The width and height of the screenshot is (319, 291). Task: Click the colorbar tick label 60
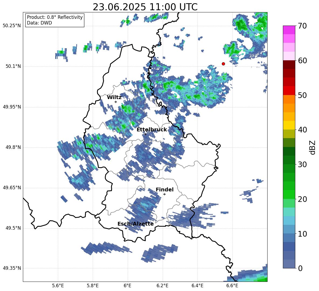click(302, 61)
